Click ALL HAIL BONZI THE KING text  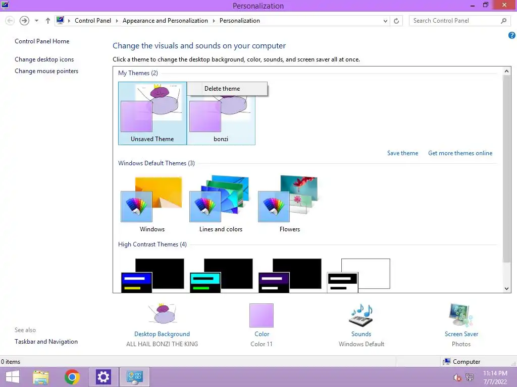(x=162, y=344)
